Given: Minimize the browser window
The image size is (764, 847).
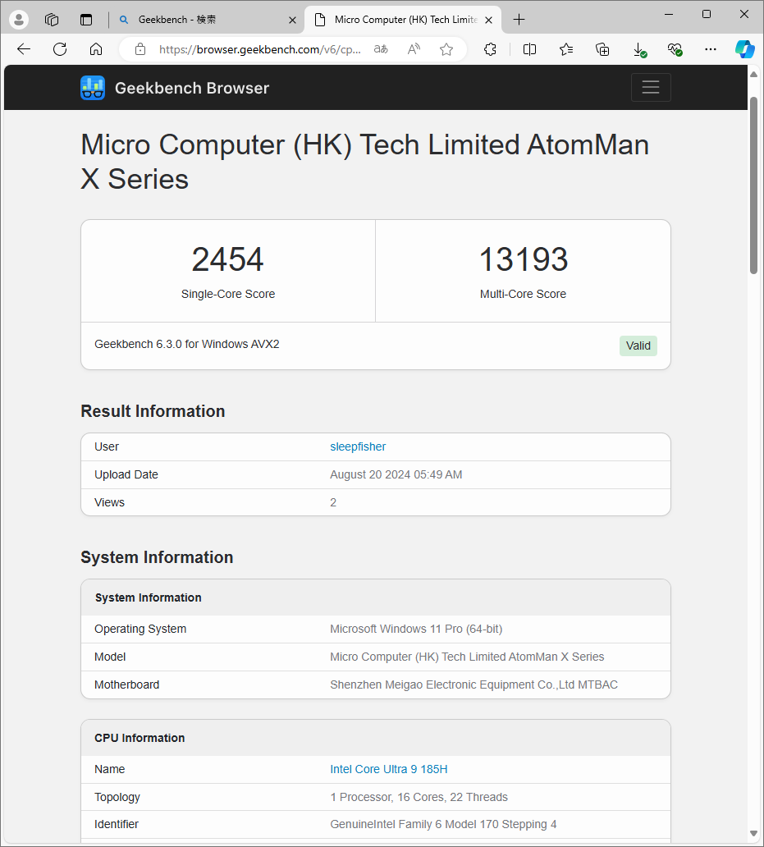Looking at the screenshot, I should click(669, 15).
